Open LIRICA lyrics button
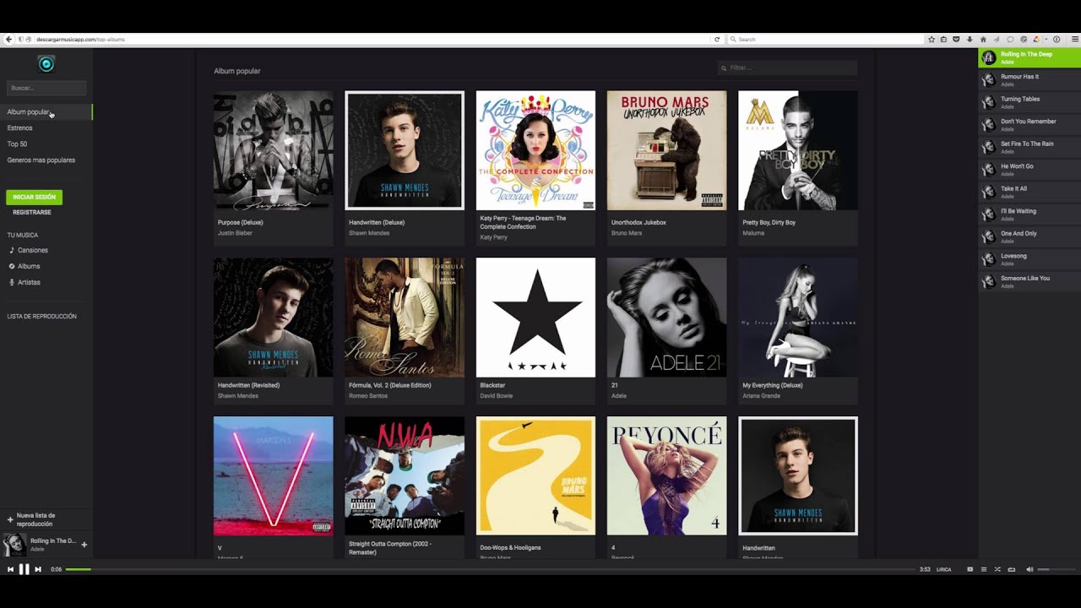 943,569
